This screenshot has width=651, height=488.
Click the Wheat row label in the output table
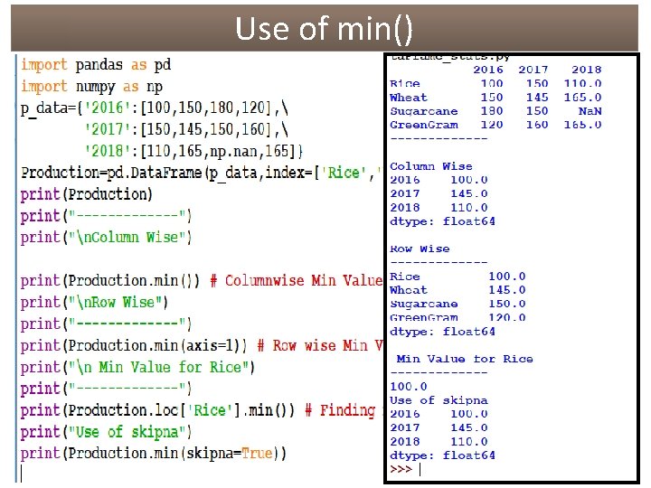click(409, 98)
